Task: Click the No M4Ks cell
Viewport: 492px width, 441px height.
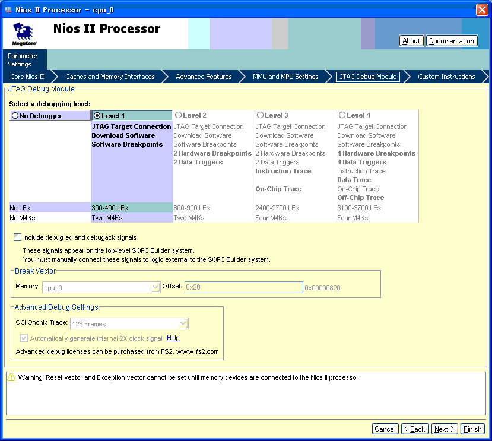Action: click(50, 217)
